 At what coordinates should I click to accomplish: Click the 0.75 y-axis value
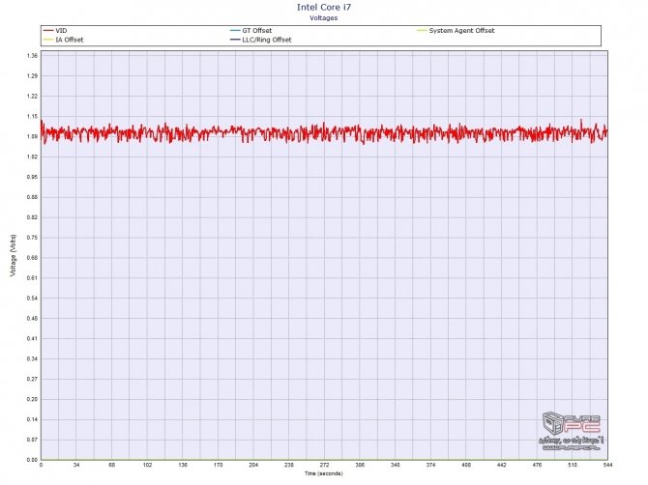[x=32, y=238]
